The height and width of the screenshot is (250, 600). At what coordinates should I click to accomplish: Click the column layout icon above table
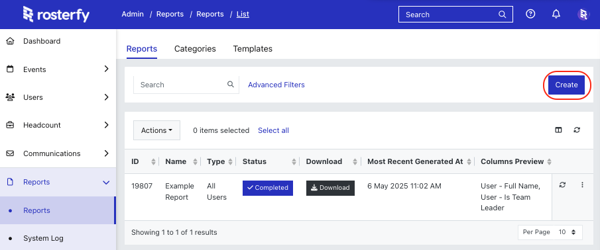click(x=558, y=130)
